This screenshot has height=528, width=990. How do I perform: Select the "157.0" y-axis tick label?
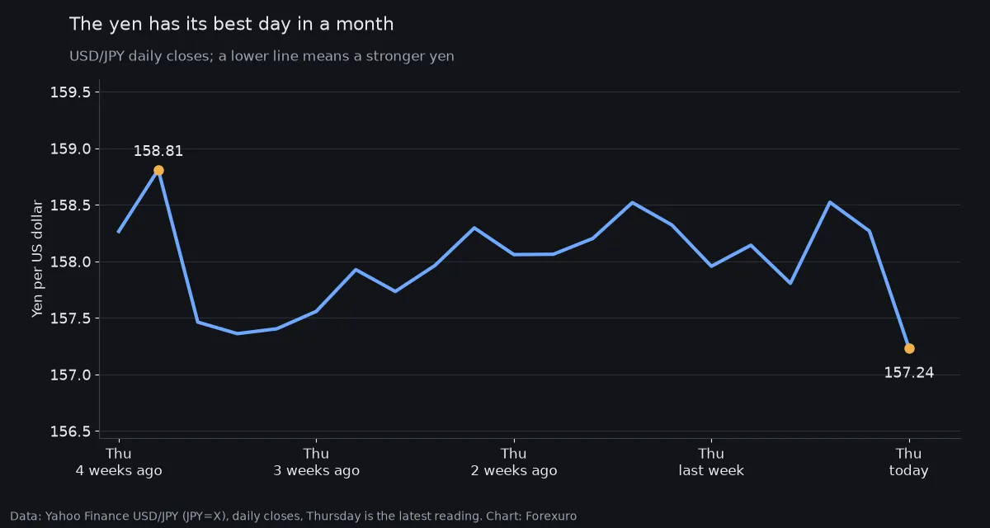[x=70, y=375]
